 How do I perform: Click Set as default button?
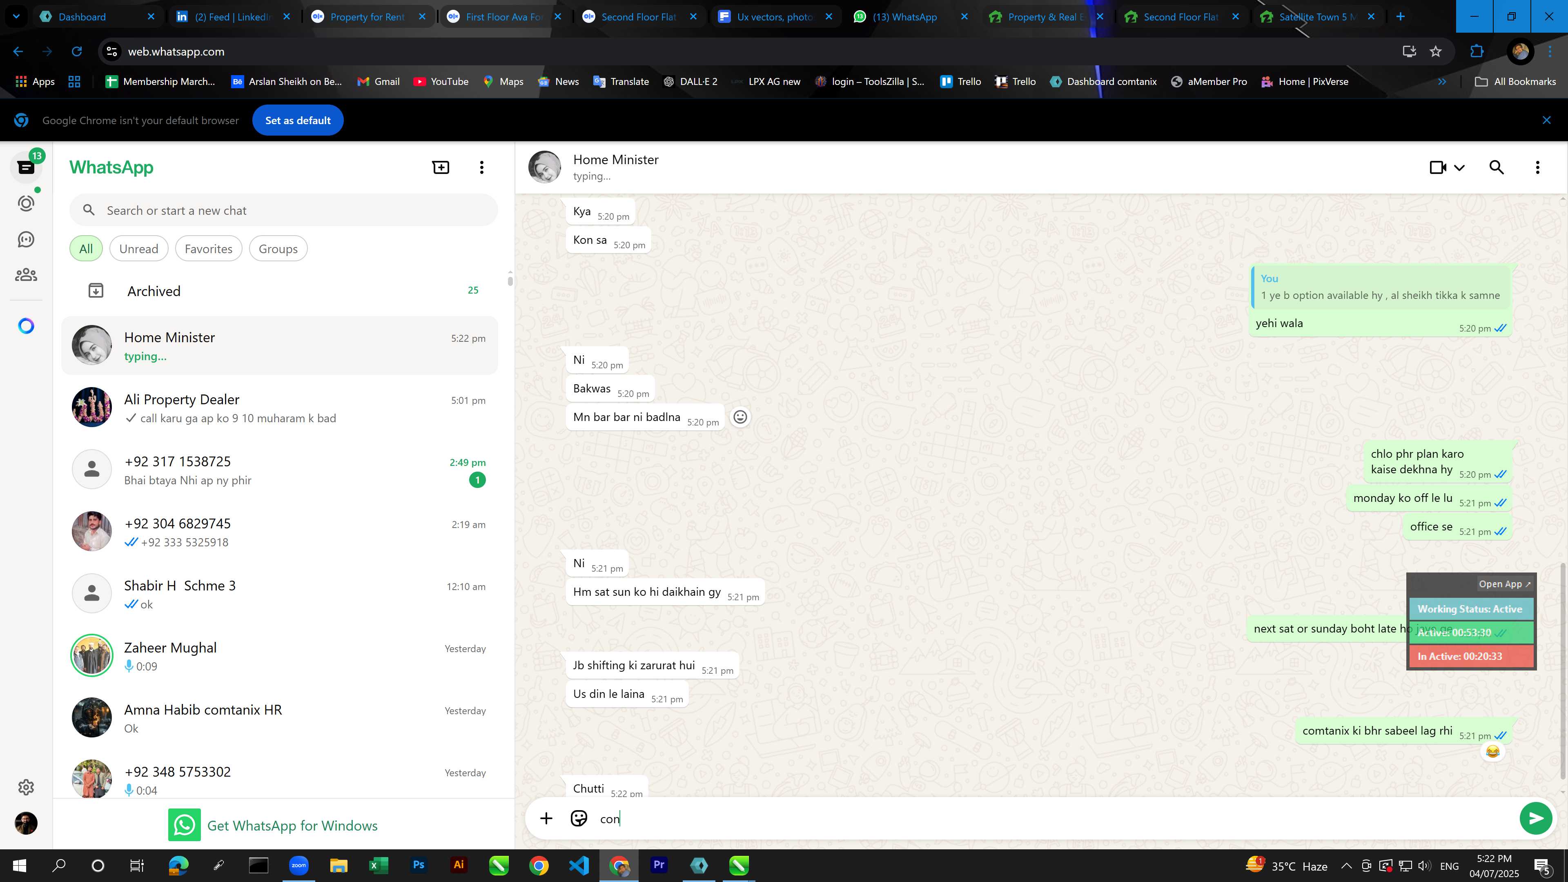[x=298, y=120]
